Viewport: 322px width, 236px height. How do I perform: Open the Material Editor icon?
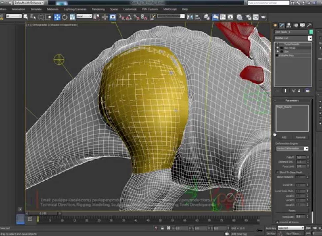point(240,17)
